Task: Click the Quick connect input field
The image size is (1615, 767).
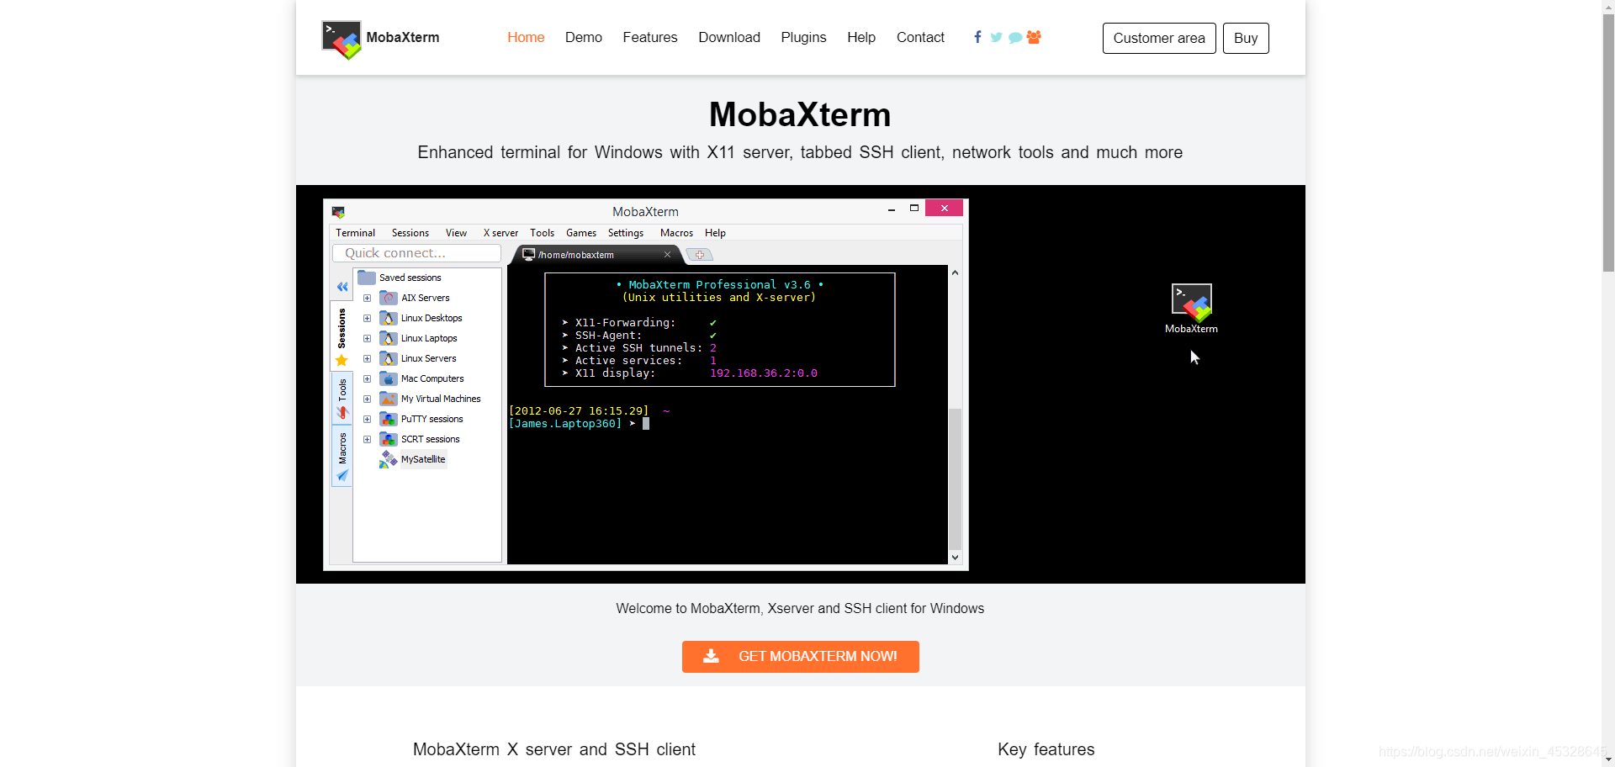Action: coord(417,253)
